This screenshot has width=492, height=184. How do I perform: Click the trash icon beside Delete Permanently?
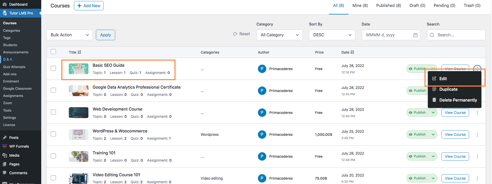point(434,100)
